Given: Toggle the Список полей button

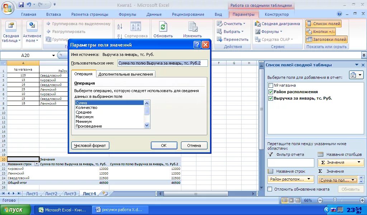Looking at the screenshot, I should (x=324, y=24).
